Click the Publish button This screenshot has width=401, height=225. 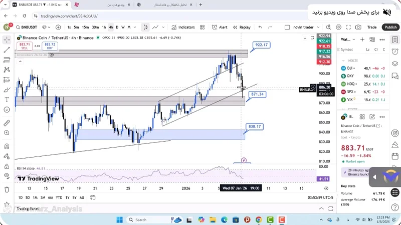390,27
